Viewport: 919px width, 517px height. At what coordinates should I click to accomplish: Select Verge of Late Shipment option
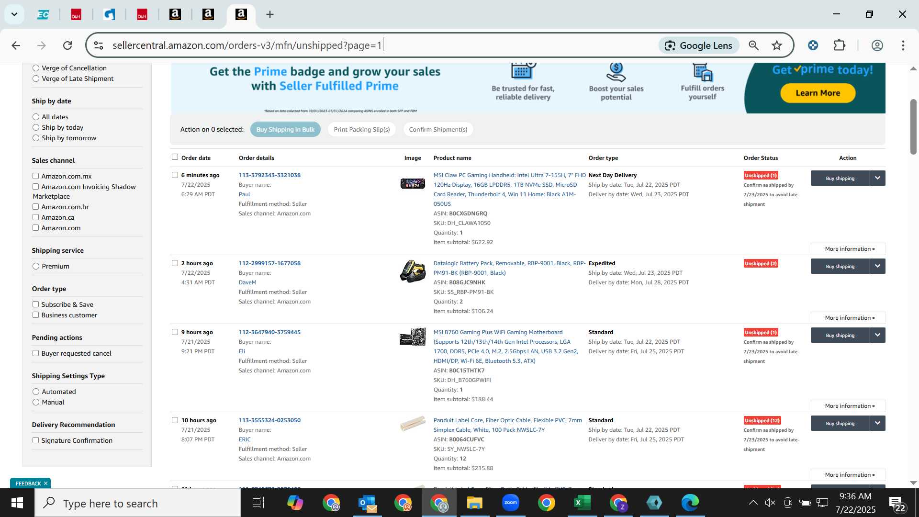pos(36,79)
